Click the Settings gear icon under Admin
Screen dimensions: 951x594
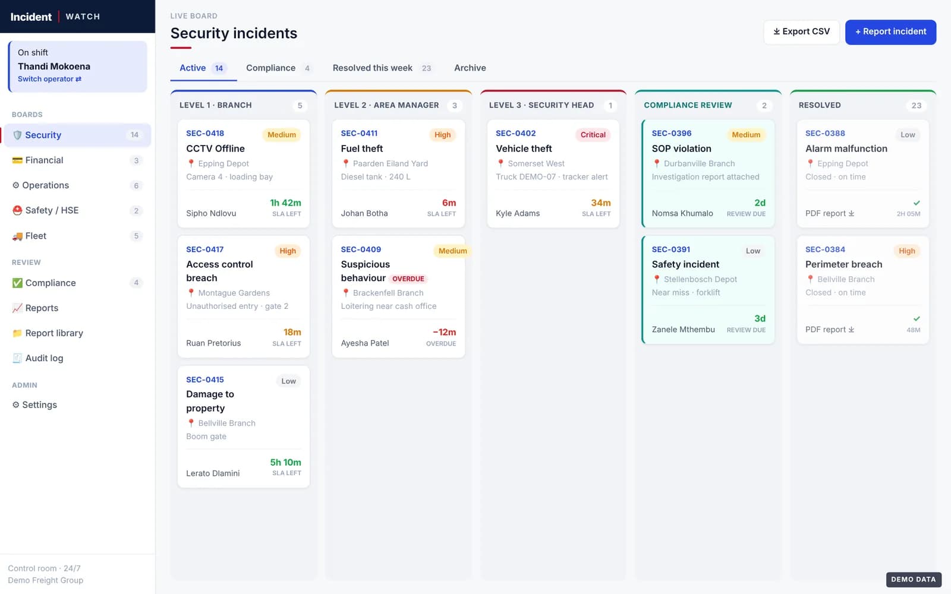(16, 405)
